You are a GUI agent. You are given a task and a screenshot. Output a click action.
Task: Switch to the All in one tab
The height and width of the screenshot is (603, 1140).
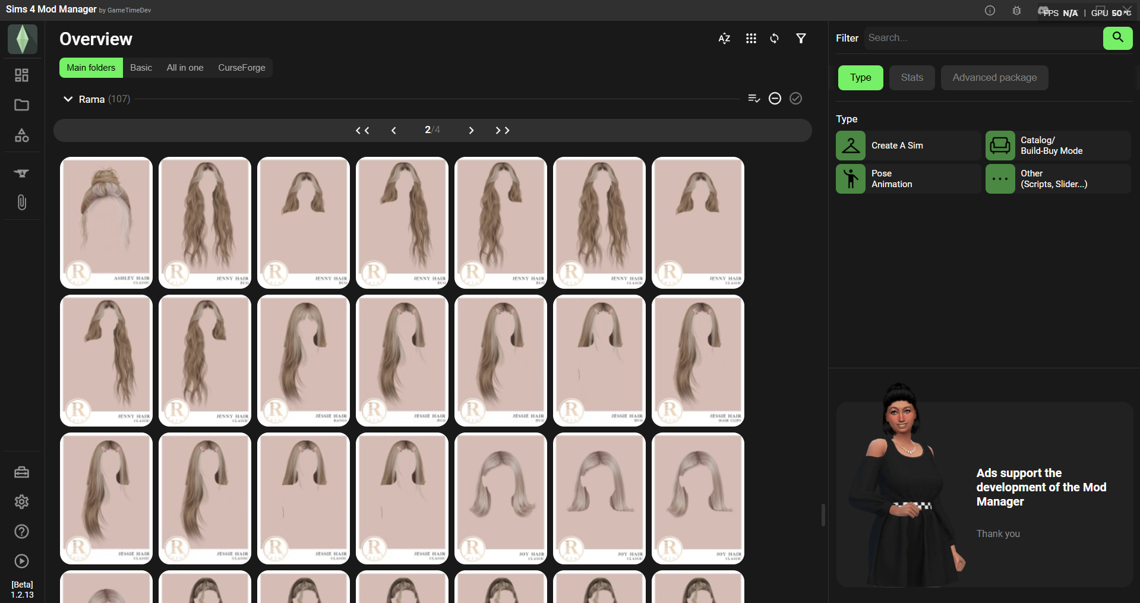tap(185, 68)
